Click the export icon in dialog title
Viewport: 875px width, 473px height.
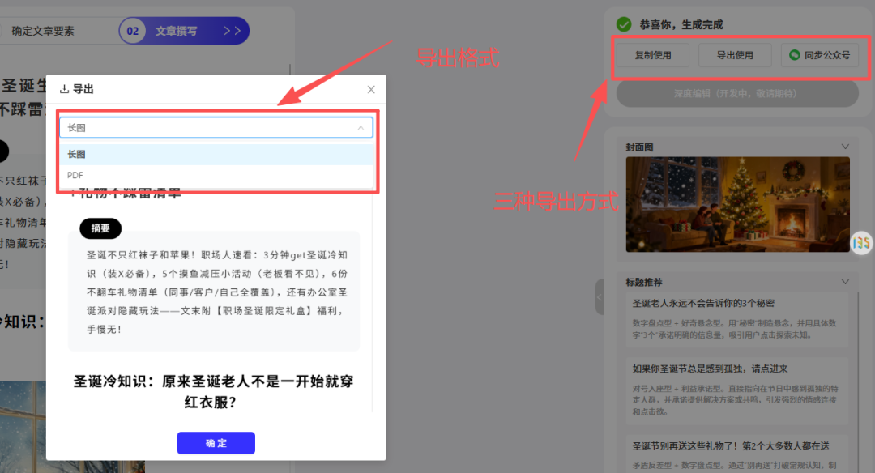click(64, 89)
